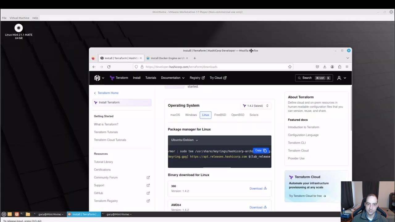This screenshot has height=222, width=395.
Task: Open Tutorial Library sidebar link
Action: (x=103, y=162)
